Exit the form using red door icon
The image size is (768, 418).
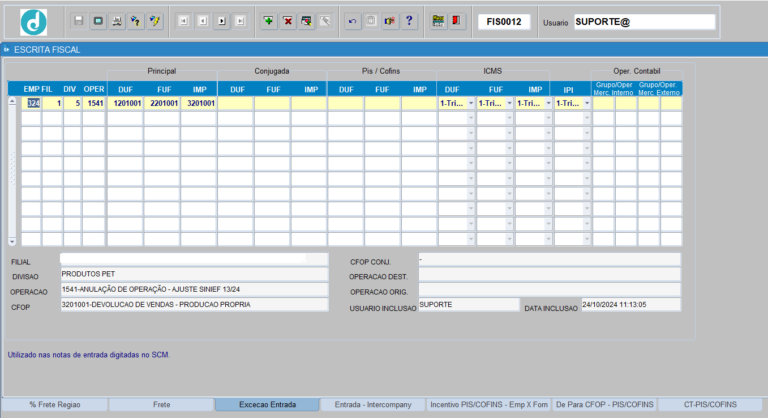coord(457,21)
